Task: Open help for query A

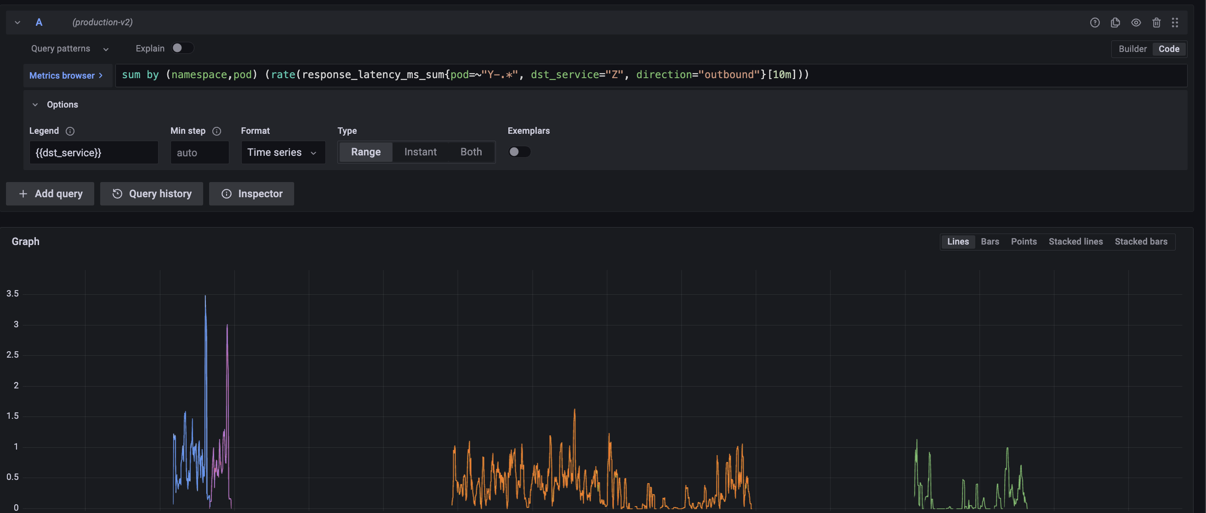Action: (1095, 23)
